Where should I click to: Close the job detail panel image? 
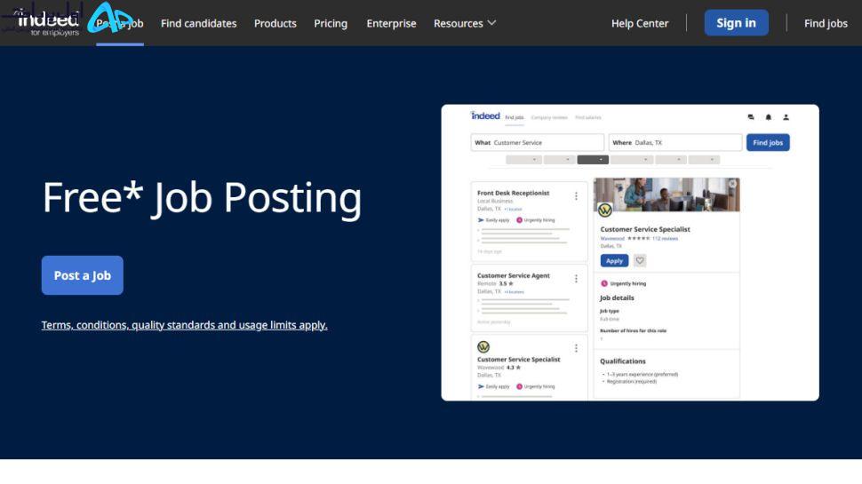(732, 184)
